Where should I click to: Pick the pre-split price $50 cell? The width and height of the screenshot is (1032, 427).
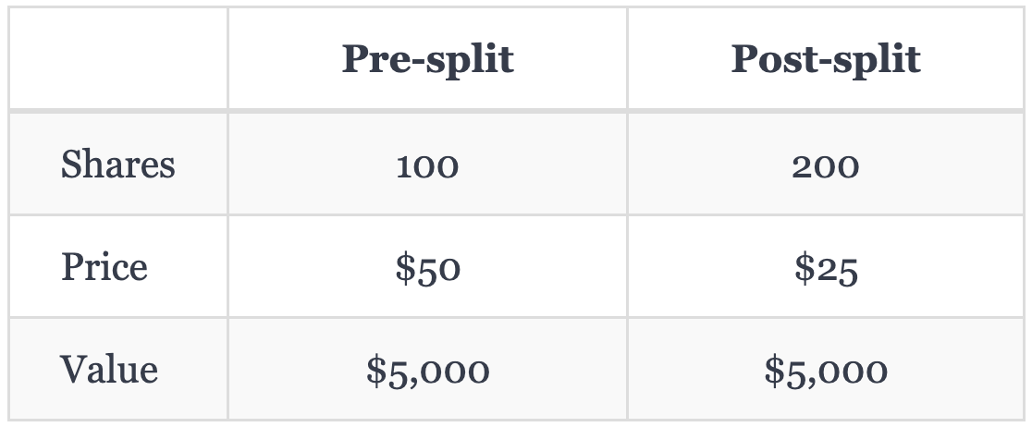(428, 268)
